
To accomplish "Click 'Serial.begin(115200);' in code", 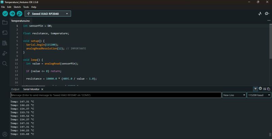I will tap(42, 45).
